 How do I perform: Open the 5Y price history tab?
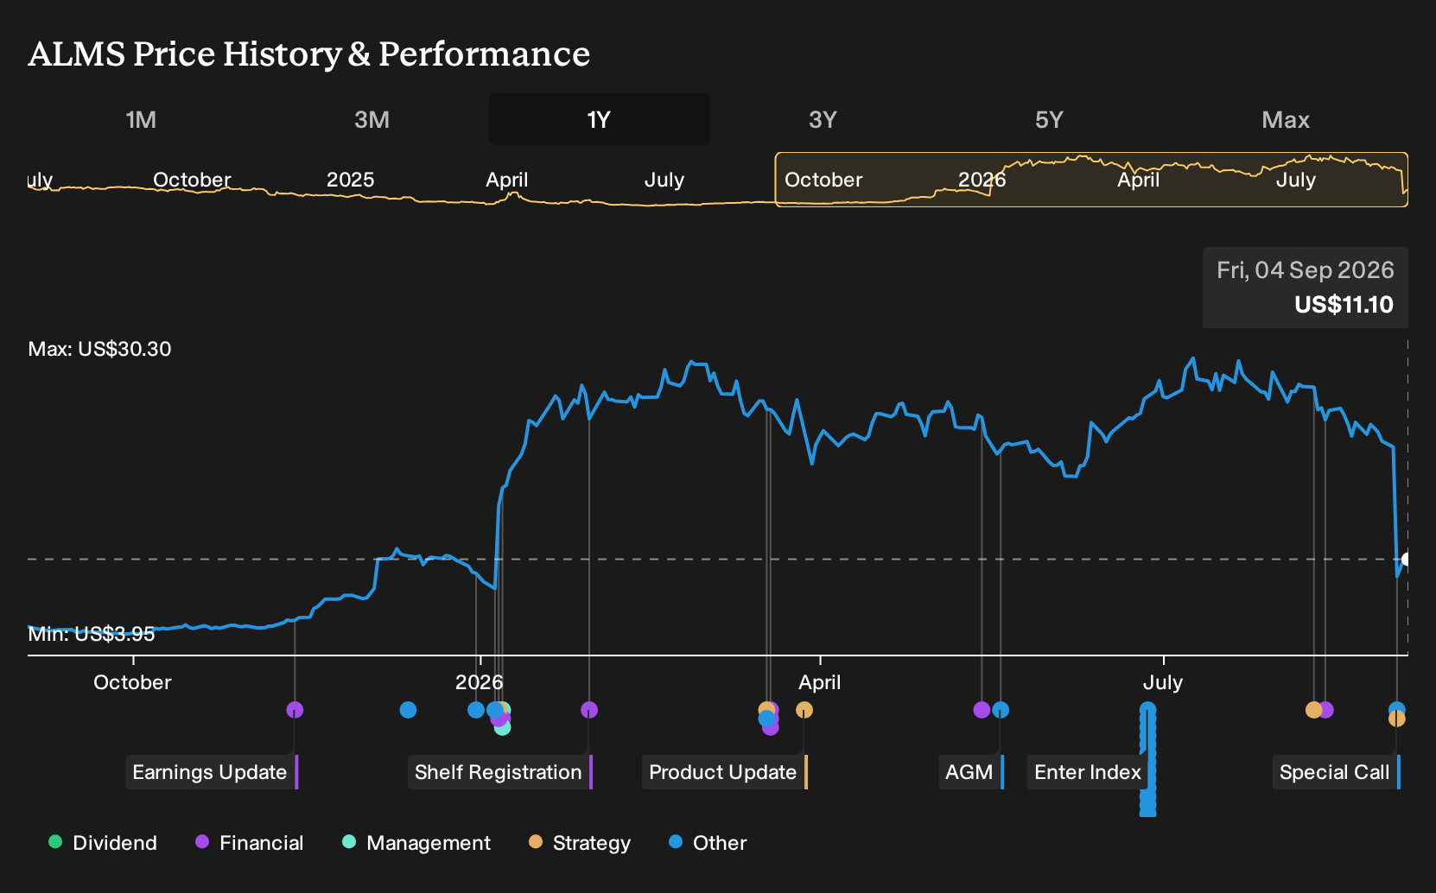1049,119
